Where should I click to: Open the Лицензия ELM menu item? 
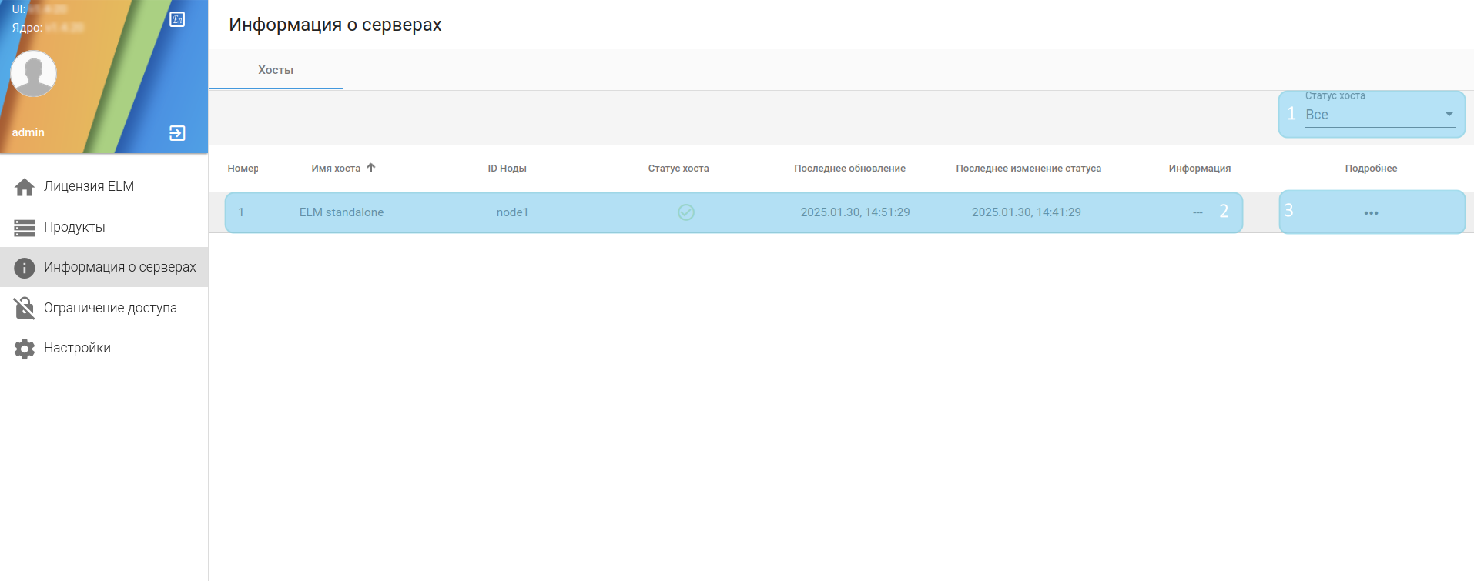pyautogui.click(x=104, y=186)
